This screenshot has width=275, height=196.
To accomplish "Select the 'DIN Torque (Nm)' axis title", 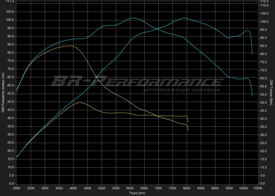I will (x=272, y=92).
